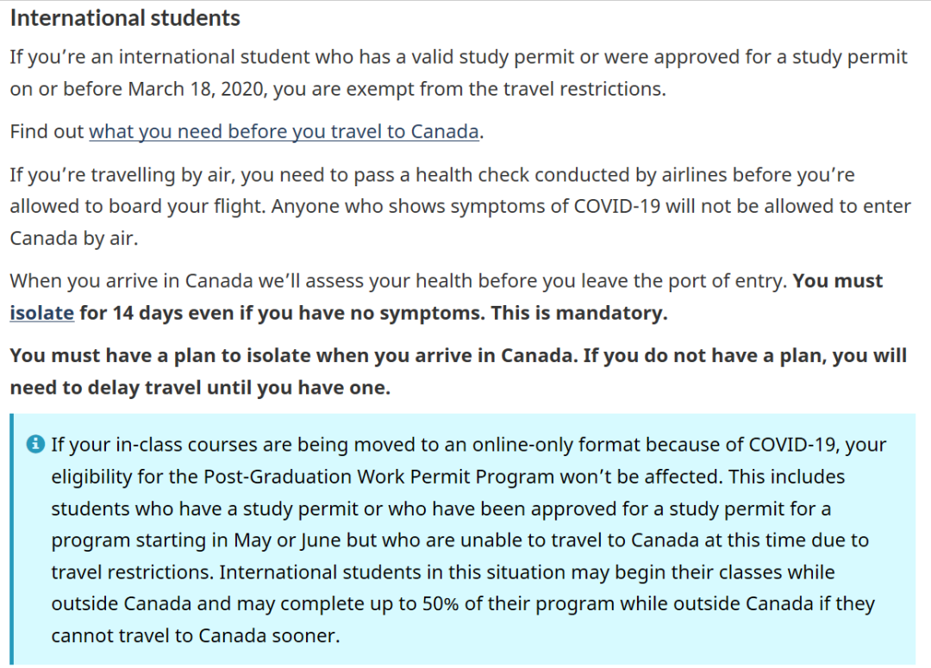Click the "Canada by air." line
The height and width of the screenshot is (668, 931).
pyautogui.click(x=74, y=239)
